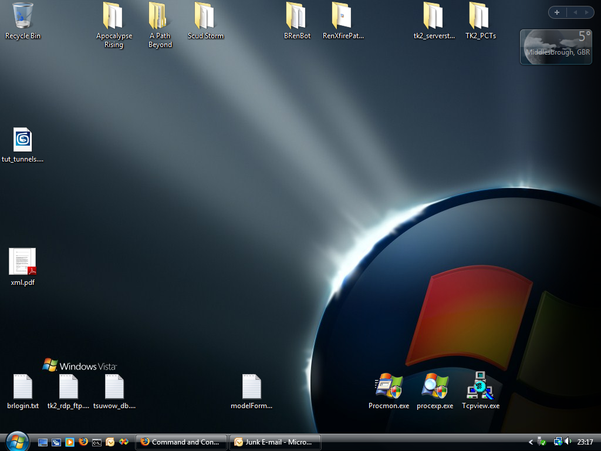Screen dimensions: 601x451
Task: Select the Tcpview.exe desktop icon
Action: click(480, 386)
